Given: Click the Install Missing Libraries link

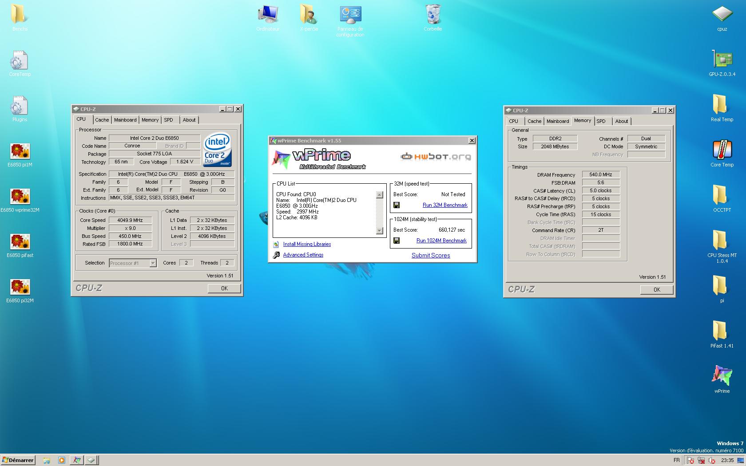Looking at the screenshot, I should click(x=307, y=244).
